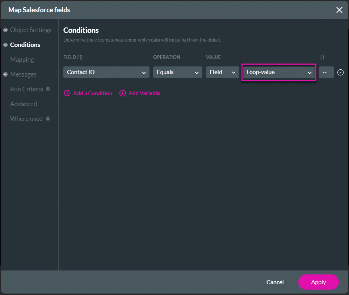Click the remove-condition minus icon
This screenshot has width=349, height=295.
(340, 72)
